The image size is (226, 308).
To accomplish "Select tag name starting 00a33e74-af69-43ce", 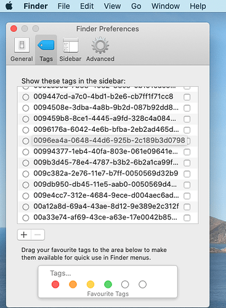I will pos(105,217).
